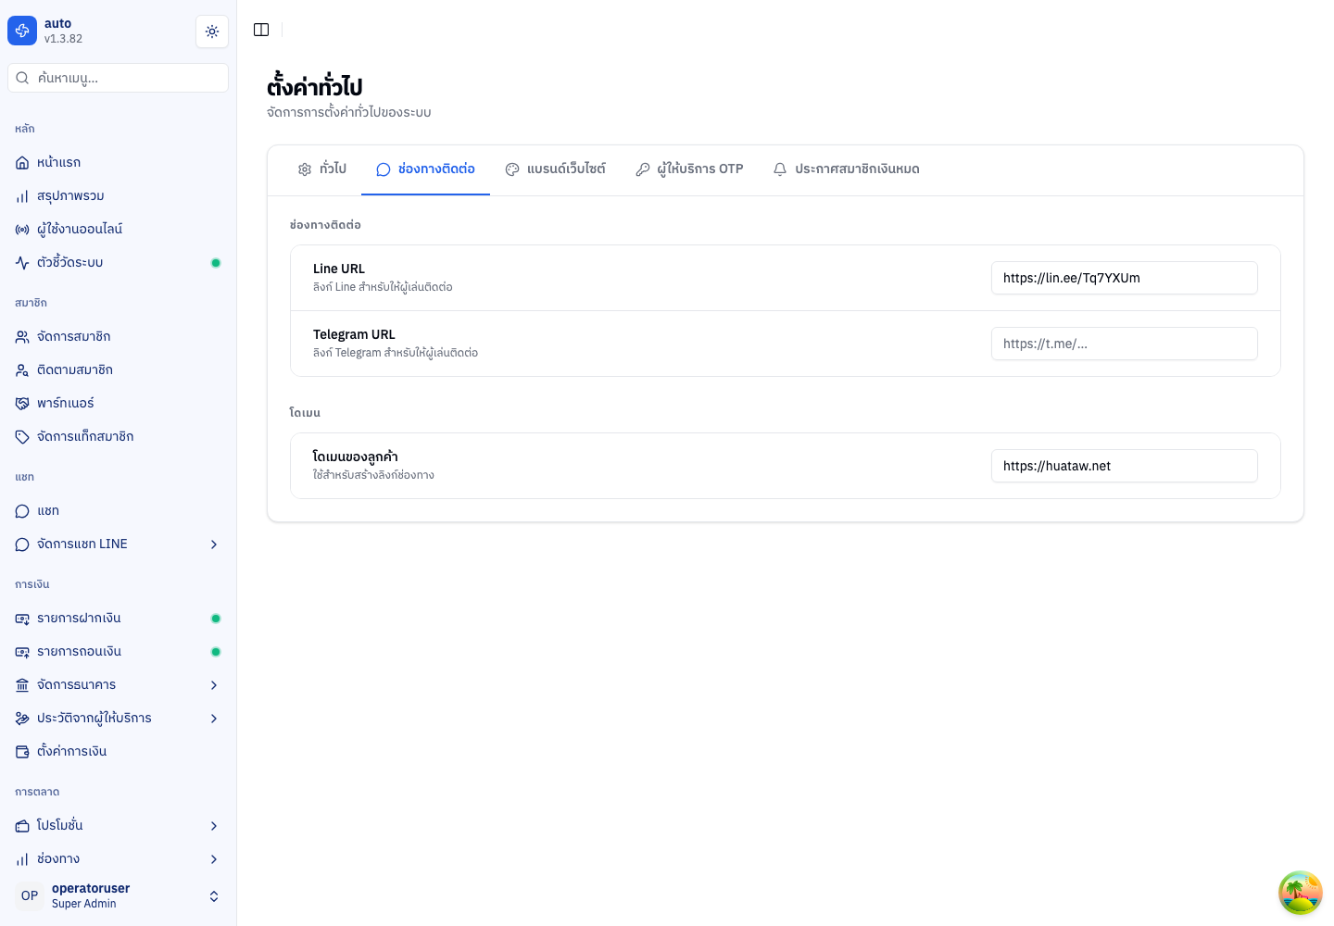1334x926 pixels.
Task: Expand the ประวัติจากผู้ให้บริการ submenu chevron
Action: pyautogui.click(x=214, y=719)
